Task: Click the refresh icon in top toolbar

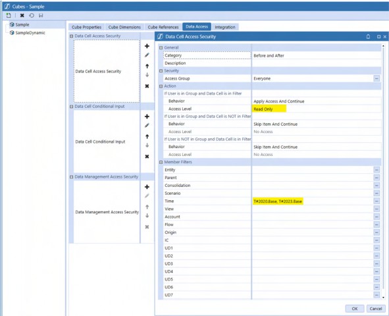Action: [x=32, y=15]
